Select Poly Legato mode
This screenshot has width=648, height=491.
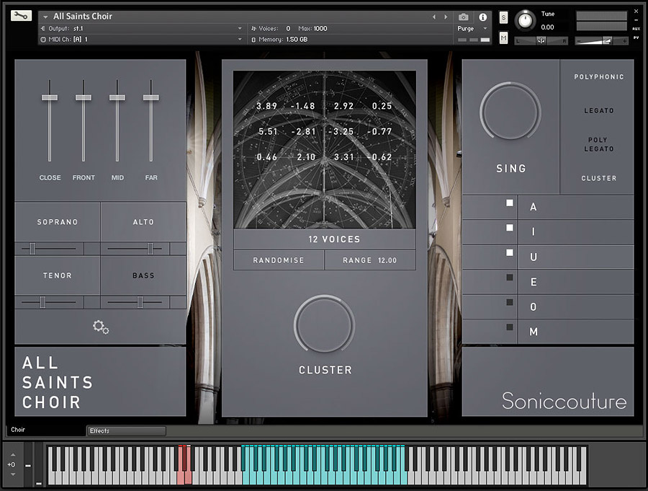click(598, 144)
